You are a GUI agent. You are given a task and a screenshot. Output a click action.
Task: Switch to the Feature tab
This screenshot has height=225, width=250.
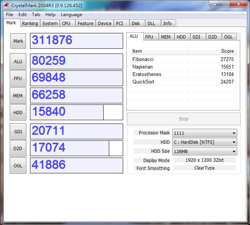coord(86,23)
